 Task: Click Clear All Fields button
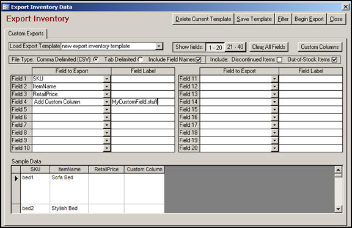269,47
